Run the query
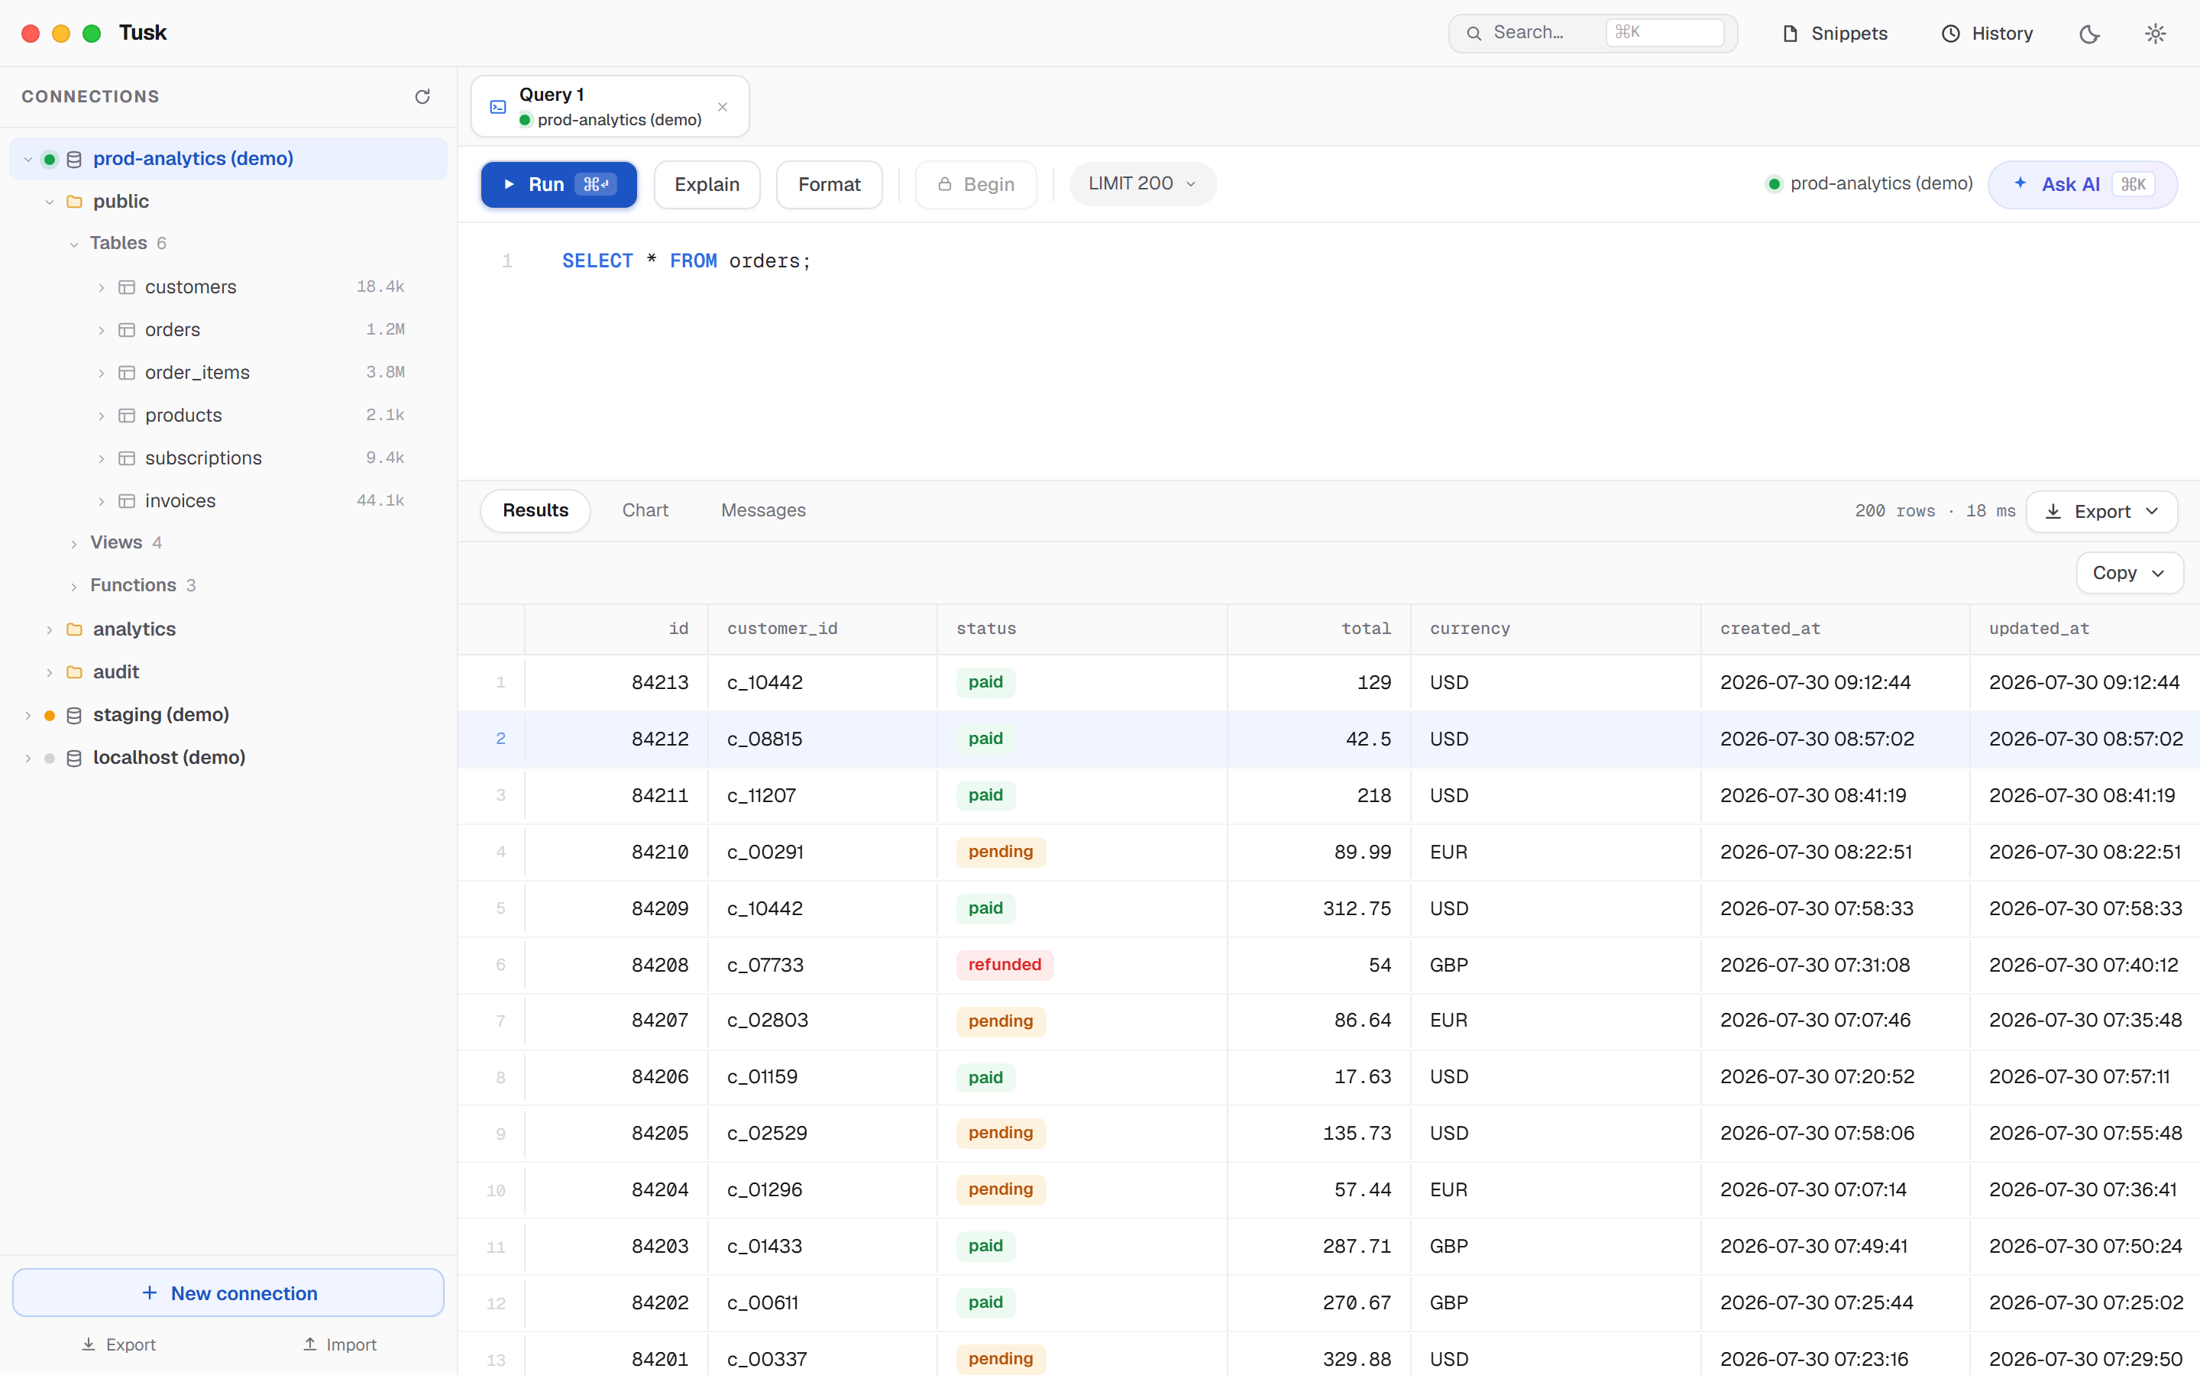2200x1375 pixels. pos(558,185)
